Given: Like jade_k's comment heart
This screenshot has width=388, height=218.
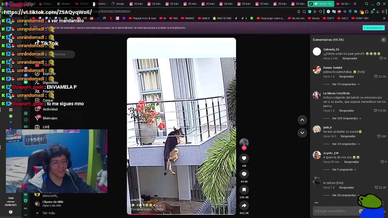Looking at the screenshot, I should pyautogui.click(x=379, y=136).
